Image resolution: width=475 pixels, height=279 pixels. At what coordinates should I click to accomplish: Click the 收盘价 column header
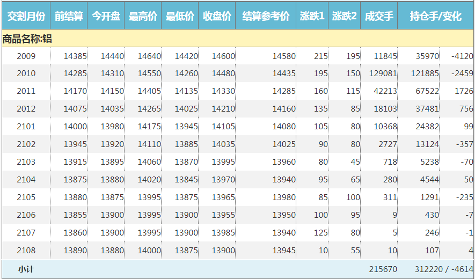217,17
